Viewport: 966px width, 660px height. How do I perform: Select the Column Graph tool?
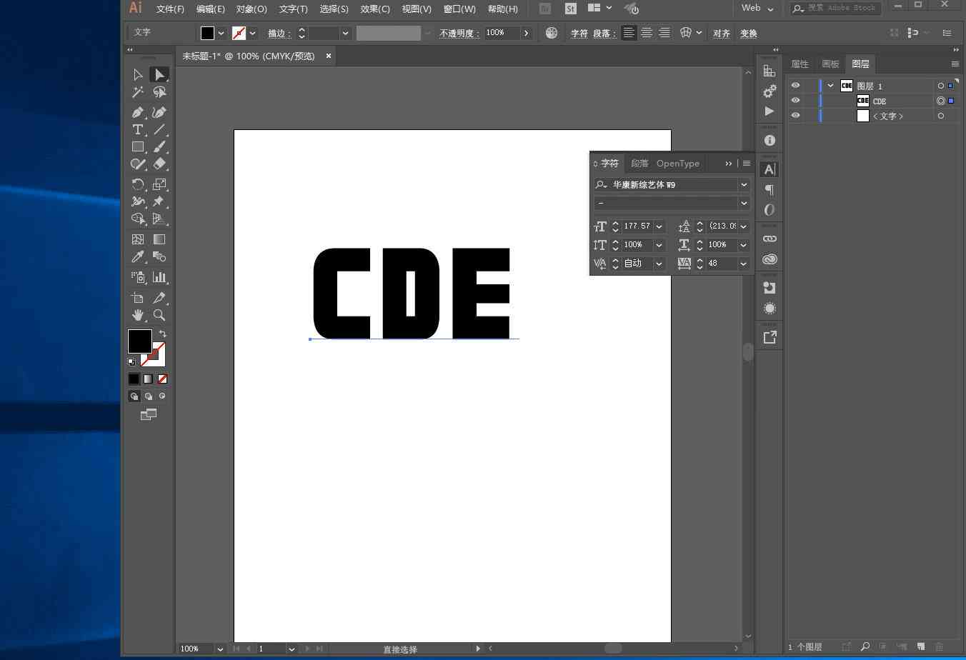click(x=159, y=277)
